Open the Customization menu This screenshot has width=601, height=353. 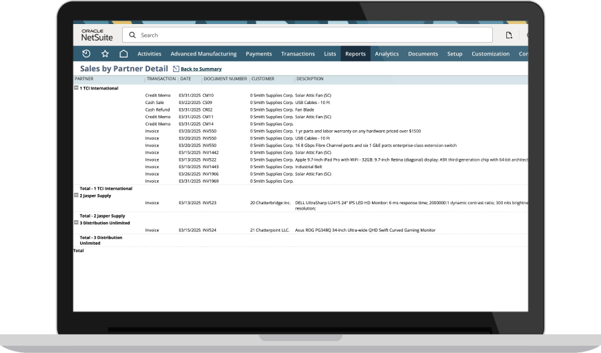click(x=491, y=54)
